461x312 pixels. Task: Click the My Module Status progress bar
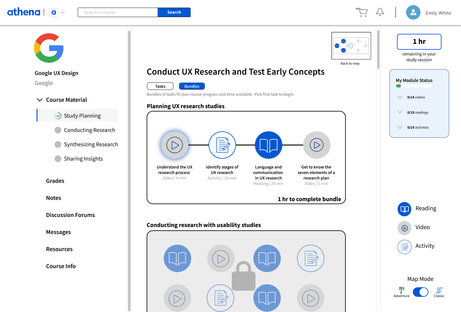pyautogui.click(x=414, y=86)
